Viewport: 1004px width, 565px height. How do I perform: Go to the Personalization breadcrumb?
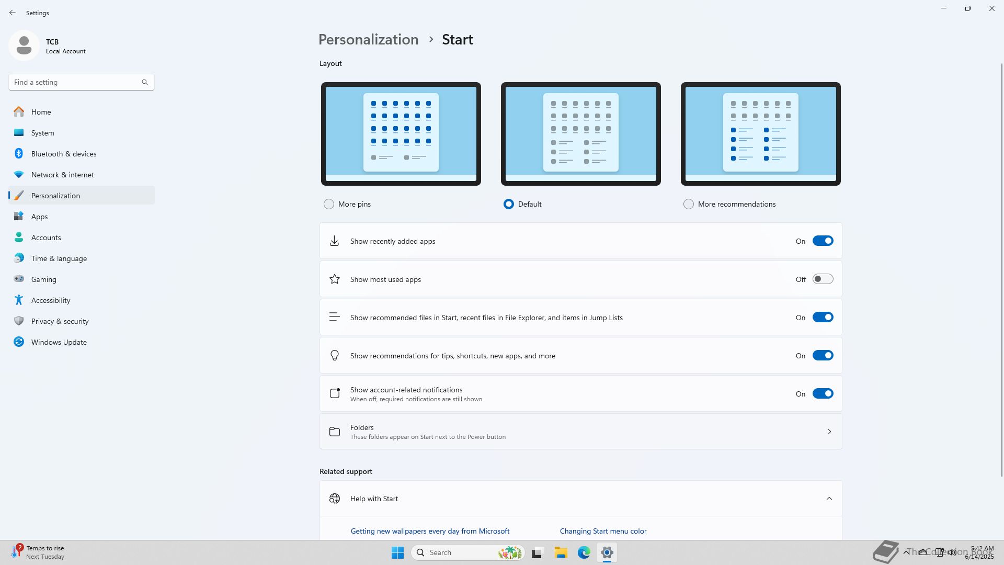368,39
